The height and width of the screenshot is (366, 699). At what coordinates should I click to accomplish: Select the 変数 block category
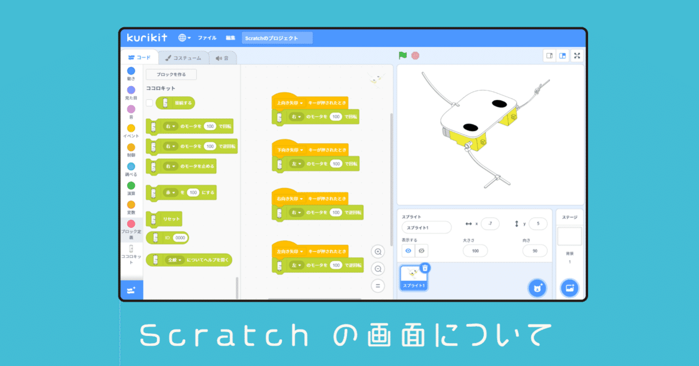tap(131, 207)
